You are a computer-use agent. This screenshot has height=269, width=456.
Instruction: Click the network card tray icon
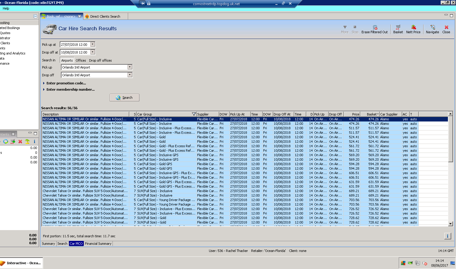coord(410,263)
